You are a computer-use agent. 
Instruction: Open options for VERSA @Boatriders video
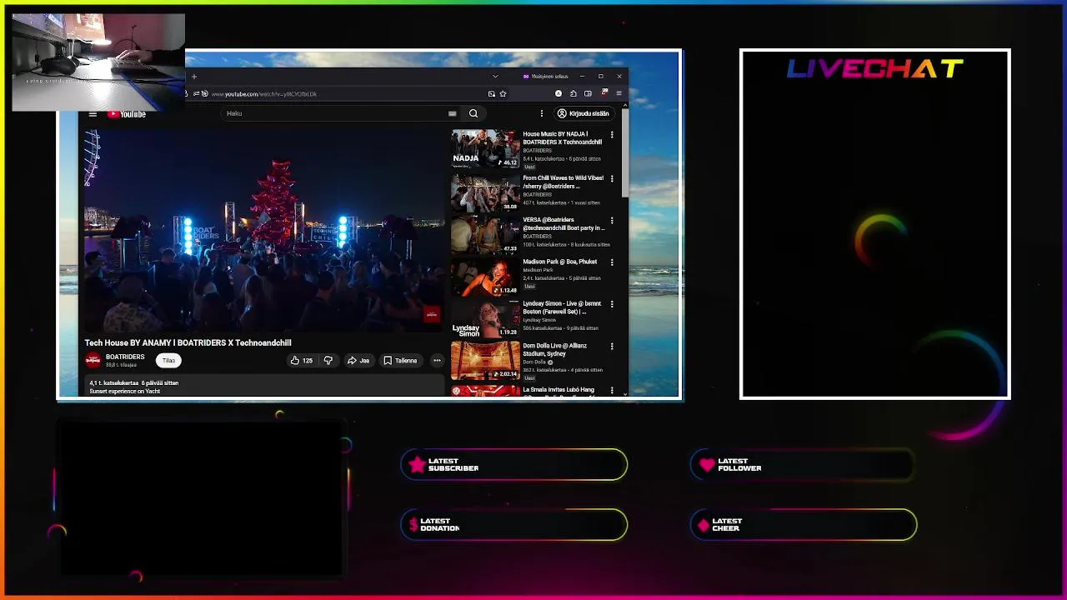(x=612, y=221)
